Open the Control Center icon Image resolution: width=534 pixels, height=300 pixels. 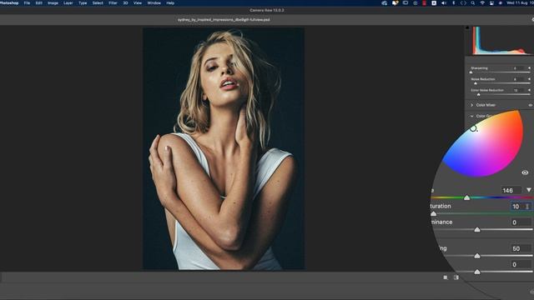coord(491,3)
